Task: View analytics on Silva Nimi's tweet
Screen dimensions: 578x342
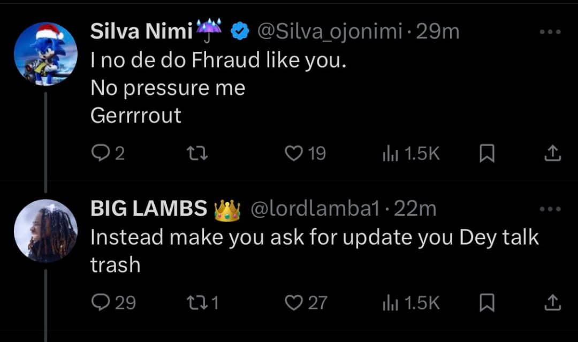Action: pos(391,153)
